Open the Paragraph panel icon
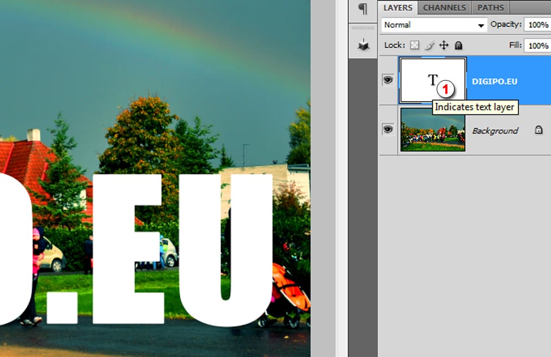 click(363, 9)
